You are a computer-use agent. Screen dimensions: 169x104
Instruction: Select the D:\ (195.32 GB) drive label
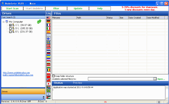(24, 28)
